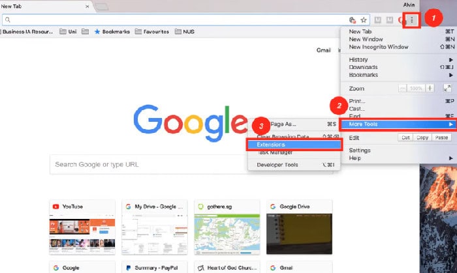457x273 pixels.
Task: Select Cast... in the menu
Action: 398,109
